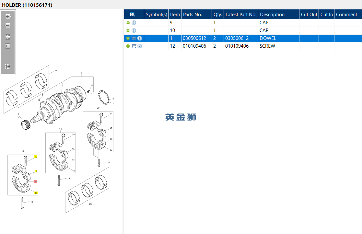Click the list-with-arrow panel icon
This screenshot has height=234, width=362.
click(8, 66)
